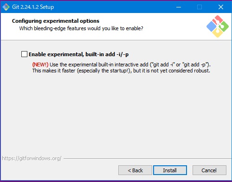Click the label 'Enable experimental, built-in add -i/-p'

click(79, 54)
